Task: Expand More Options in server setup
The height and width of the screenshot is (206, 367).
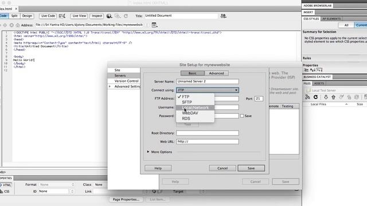Action: point(148,152)
